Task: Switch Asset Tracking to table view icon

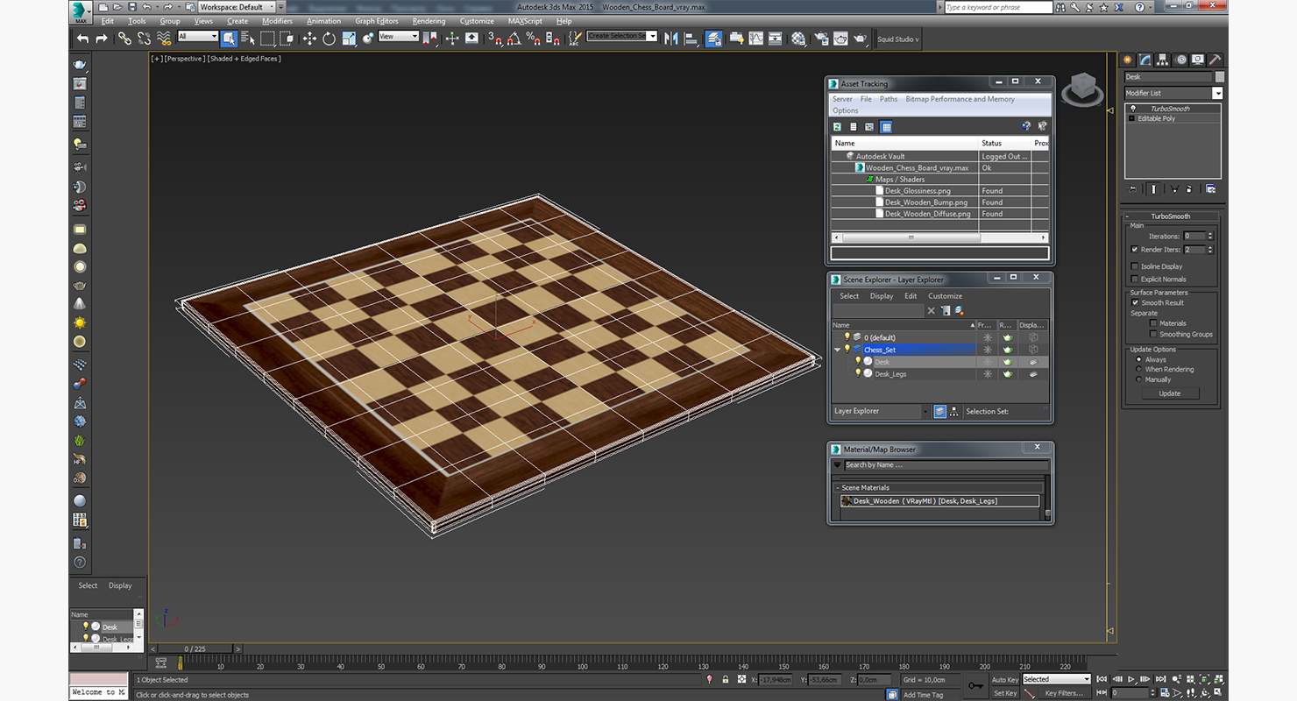Action: pyautogui.click(x=886, y=127)
